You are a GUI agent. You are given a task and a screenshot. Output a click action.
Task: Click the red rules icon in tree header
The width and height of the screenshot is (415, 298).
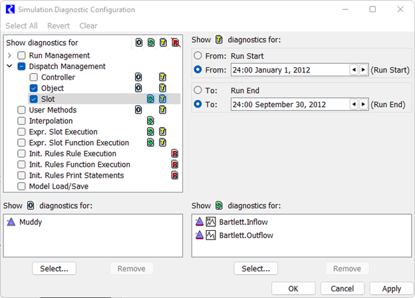[175, 44]
